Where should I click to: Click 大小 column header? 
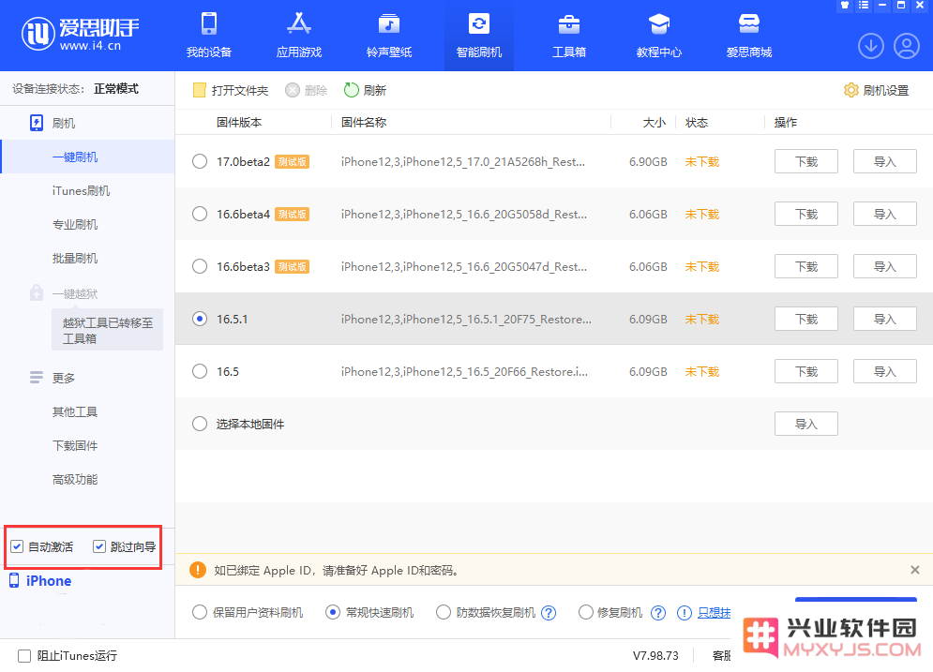[654, 123]
